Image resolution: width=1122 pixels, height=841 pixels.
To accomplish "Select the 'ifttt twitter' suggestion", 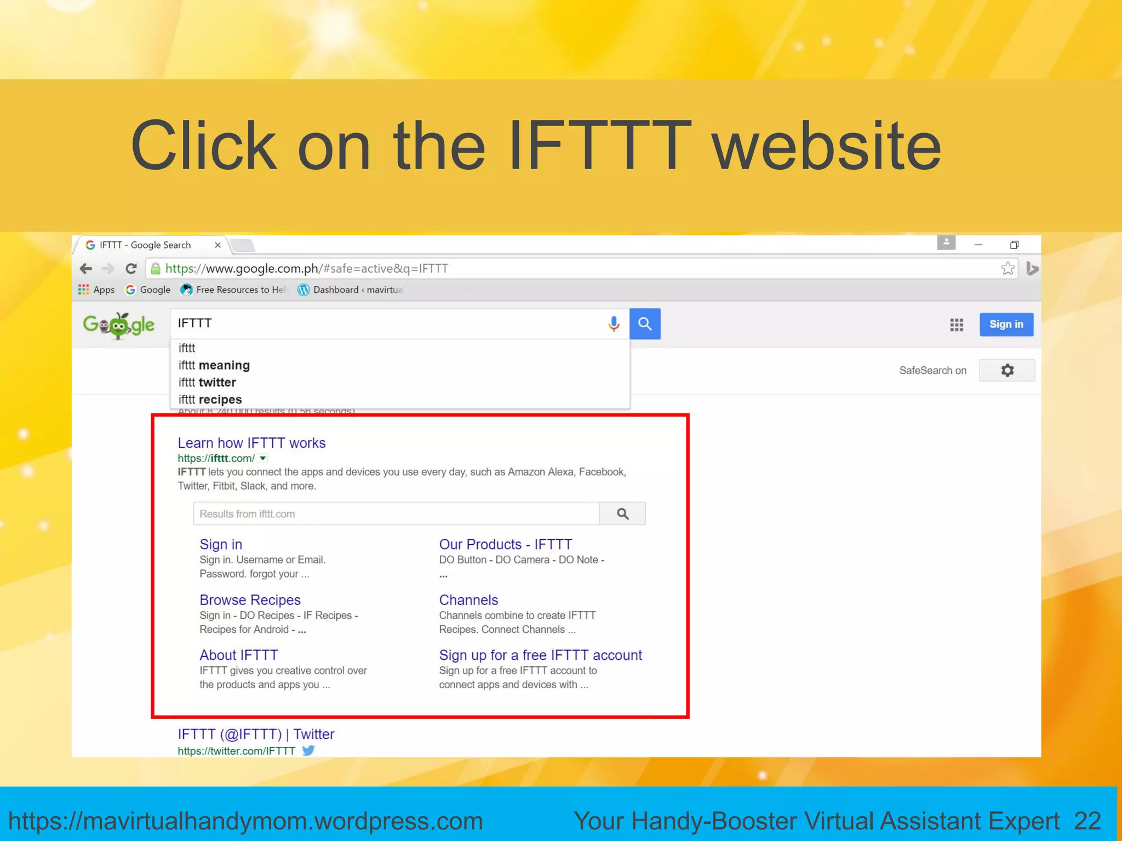I will [x=400, y=382].
